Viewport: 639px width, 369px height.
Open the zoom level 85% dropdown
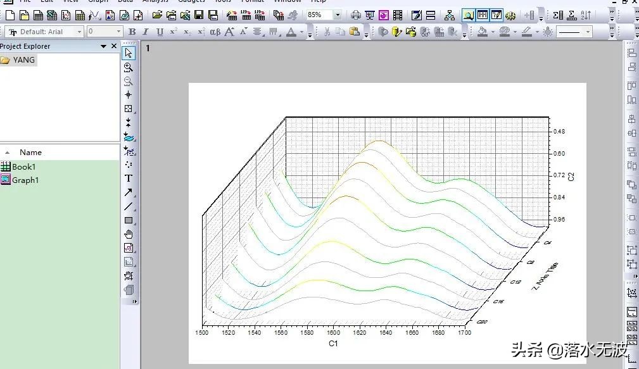[x=337, y=15]
